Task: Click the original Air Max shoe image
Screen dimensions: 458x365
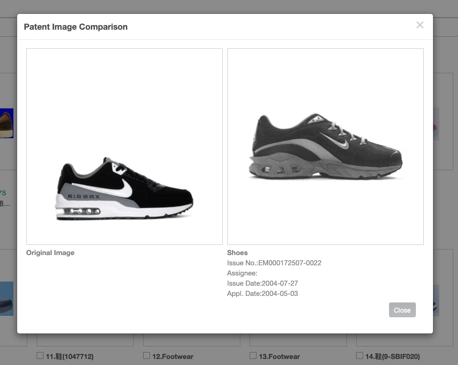Action: pyautogui.click(x=125, y=147)
